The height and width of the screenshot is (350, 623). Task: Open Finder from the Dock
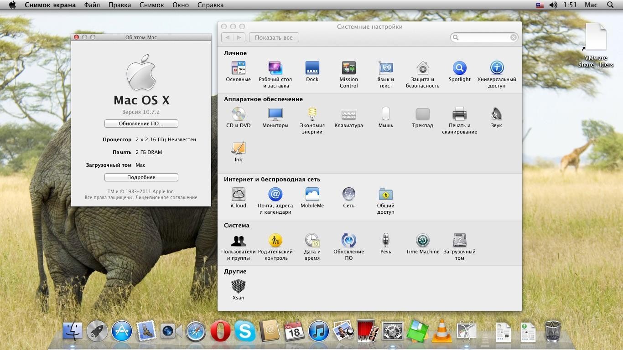click(x=73, y=331)
